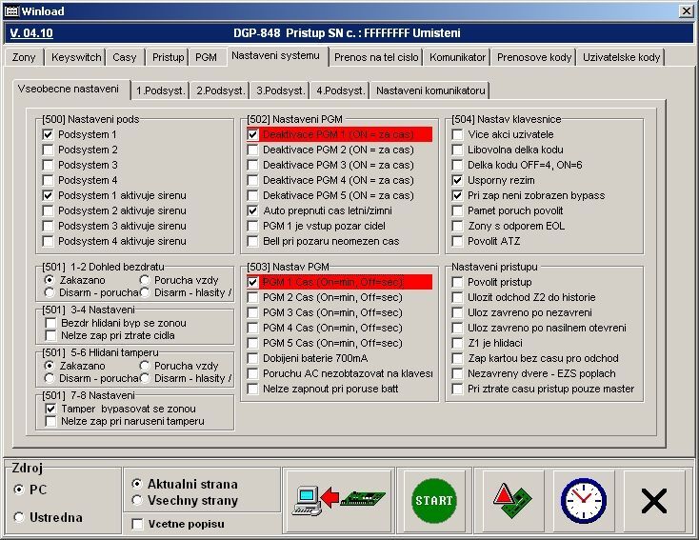The width and height of the screenshot is (699, 540).
Task: Select the Ustredna source radio button
Action: (20, 517)
